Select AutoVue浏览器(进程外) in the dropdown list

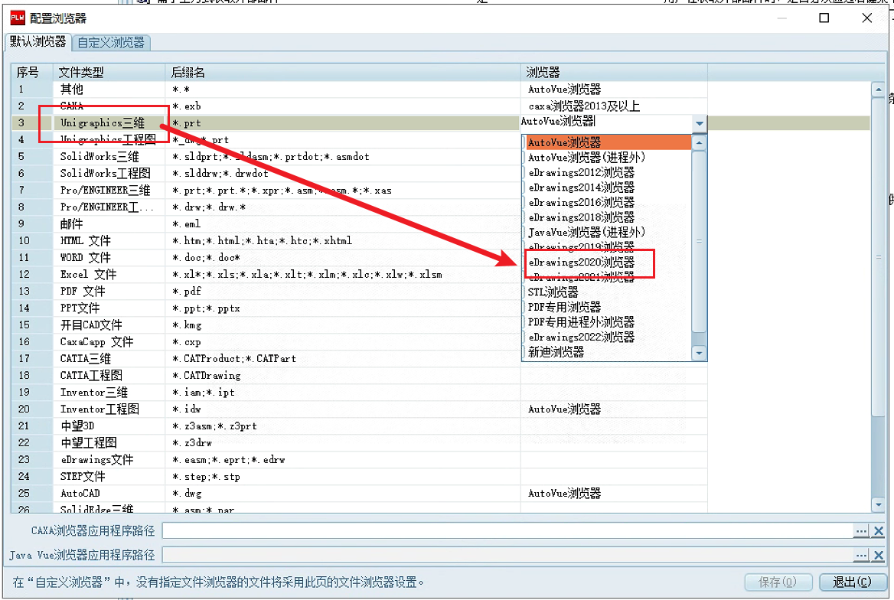click(x=586, y=158)
